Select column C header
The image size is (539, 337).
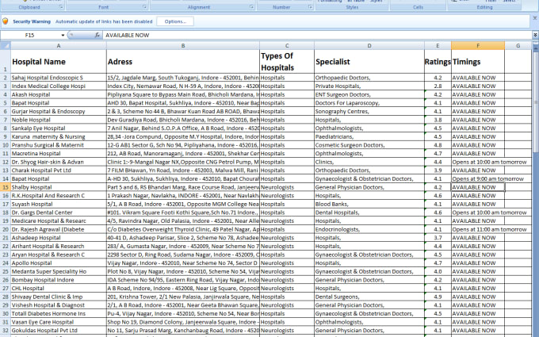pos(287,45)
